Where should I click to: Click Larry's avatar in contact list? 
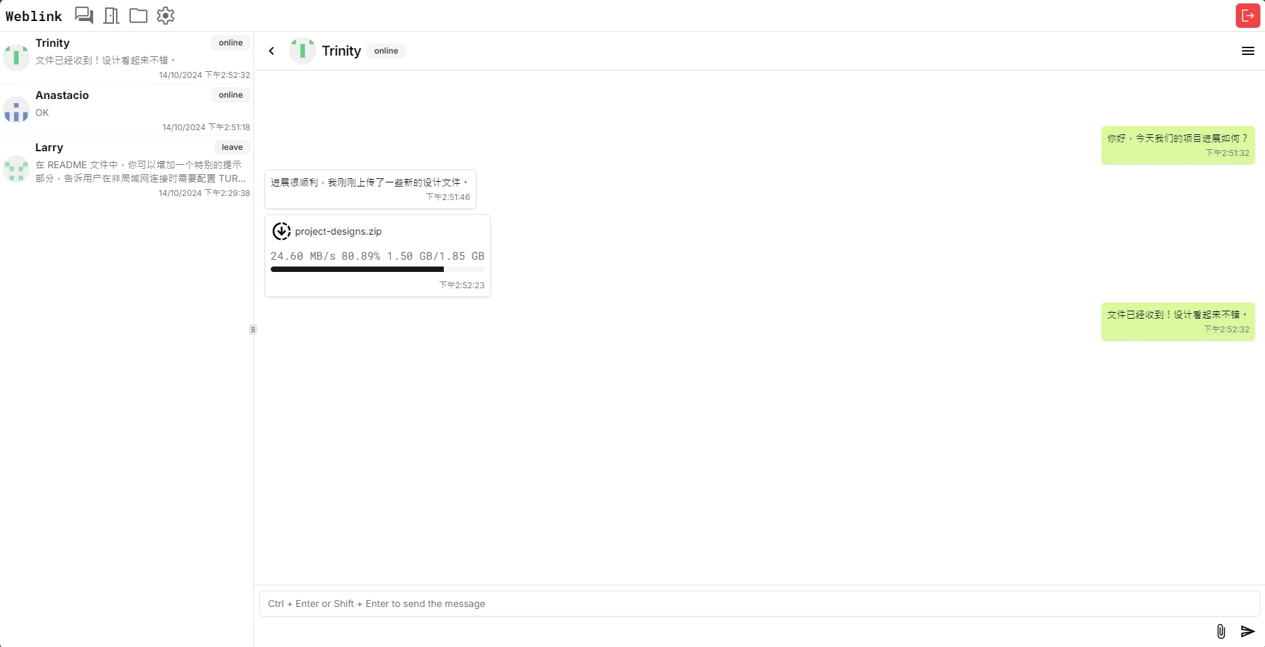click(16, 168)
